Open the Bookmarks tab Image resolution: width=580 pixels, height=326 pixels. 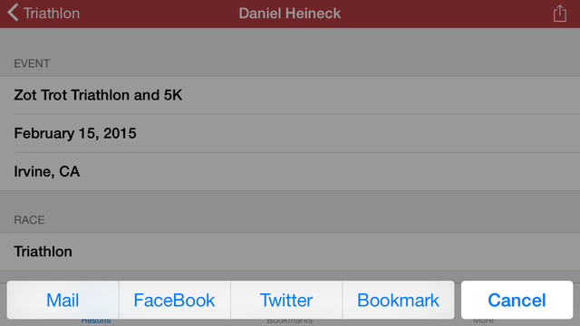click(290, 321)
